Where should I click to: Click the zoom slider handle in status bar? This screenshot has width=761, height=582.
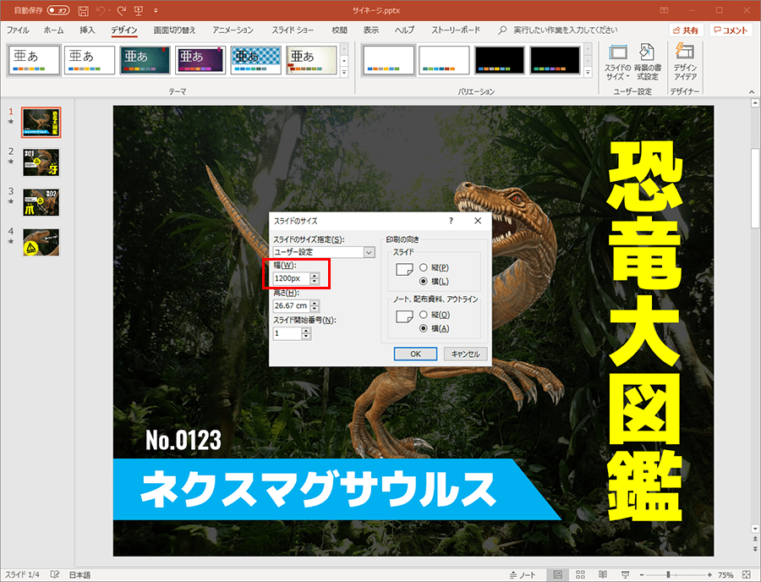(x=668, y=574)
